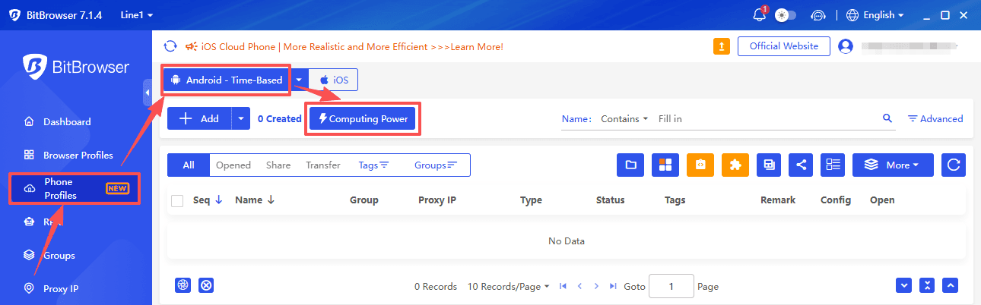Screen dimensions: 981x305
Task: Click the list column settings icon
Action: click(834, 165)
